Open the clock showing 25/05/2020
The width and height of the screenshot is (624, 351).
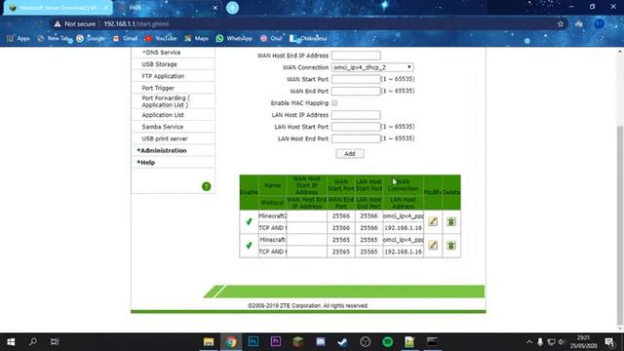click(x=583, y=342)
